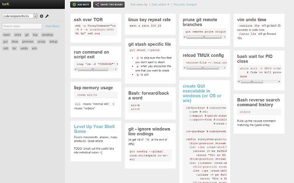Image resolution: width=294 pixels, height=183 pixels.
Task: Sort notes by Recently changed
Action: (x=185, y=5)
